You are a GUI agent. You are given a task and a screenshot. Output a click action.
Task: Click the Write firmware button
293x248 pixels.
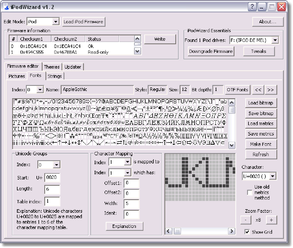[160, 39]
